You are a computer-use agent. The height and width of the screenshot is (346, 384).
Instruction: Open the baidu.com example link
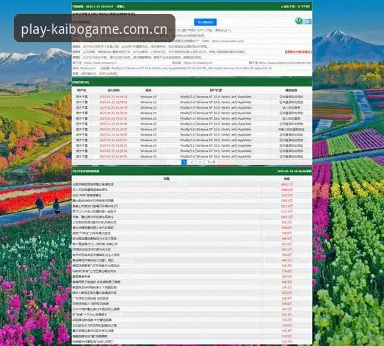click(x=227, y=41)
